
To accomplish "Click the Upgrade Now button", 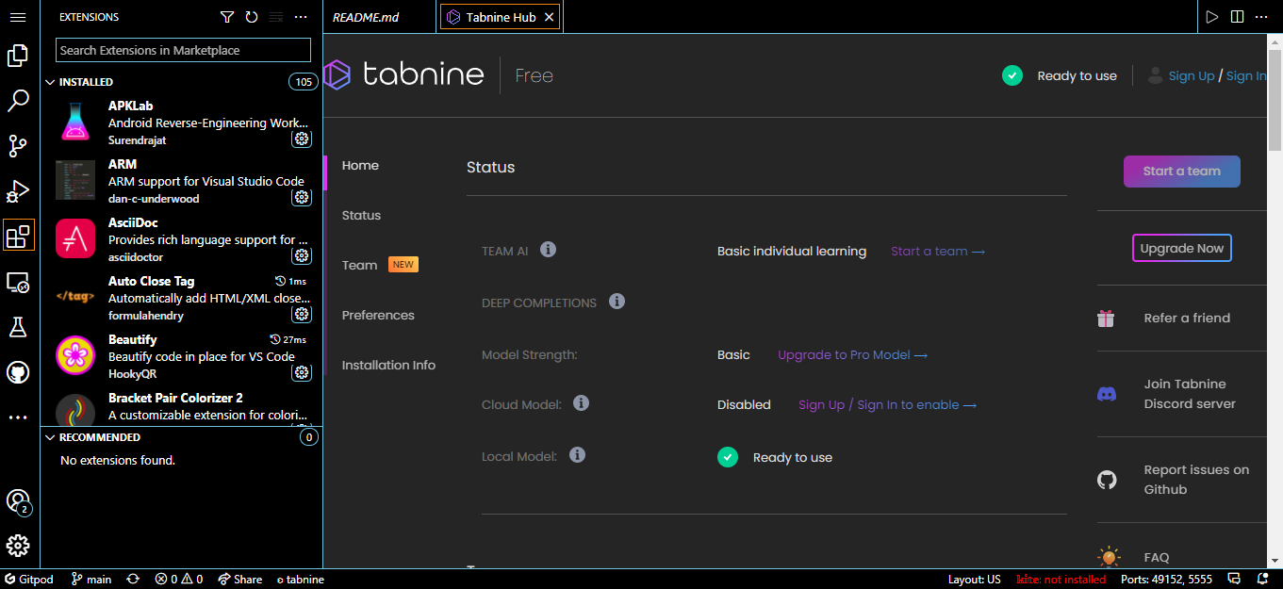I will [x=1181, y=248].
